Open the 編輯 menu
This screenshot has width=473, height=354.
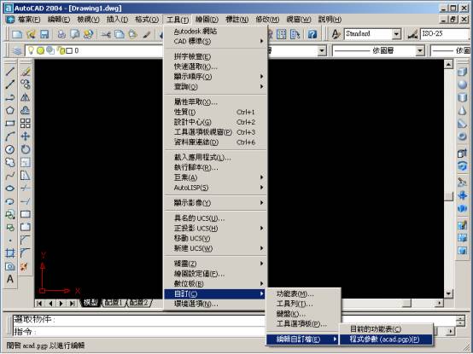tap(59, 20)
